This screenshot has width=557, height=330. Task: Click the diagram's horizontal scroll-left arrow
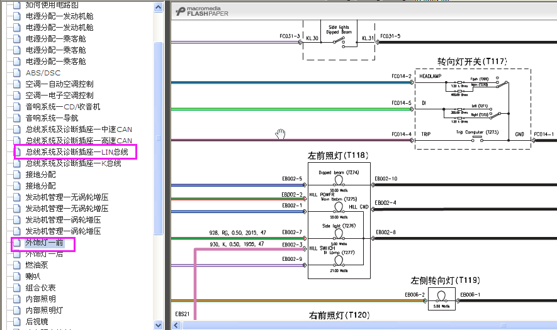177,325
